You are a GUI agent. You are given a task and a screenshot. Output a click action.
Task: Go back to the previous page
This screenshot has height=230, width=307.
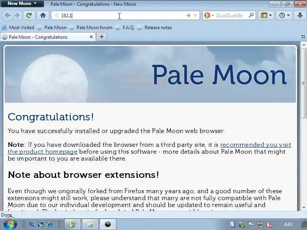coord(8,15)
